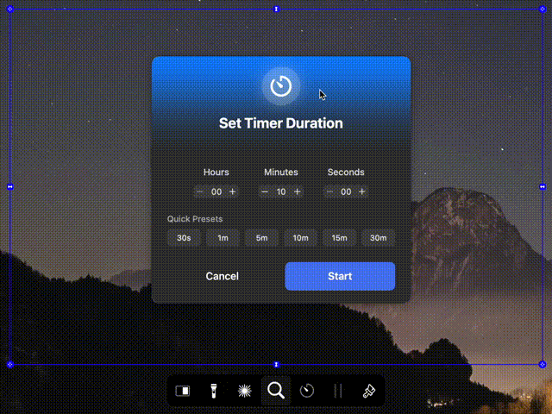Select the paint brush tool in bottom toolbar

368,391
